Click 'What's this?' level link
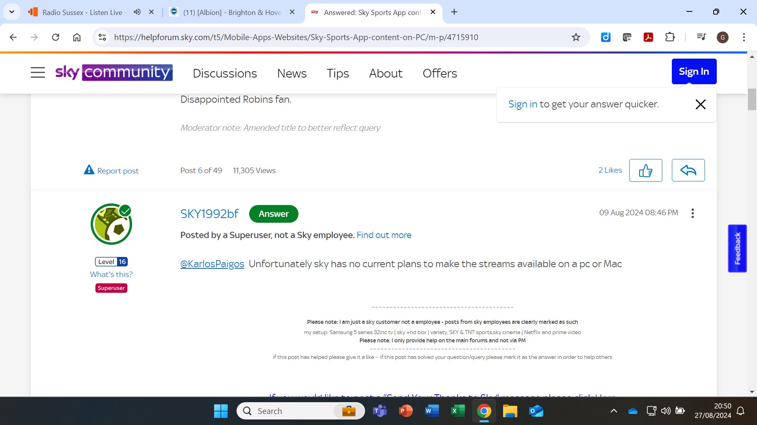The height and width of the screenshot is (425, 757). (111, 274)
